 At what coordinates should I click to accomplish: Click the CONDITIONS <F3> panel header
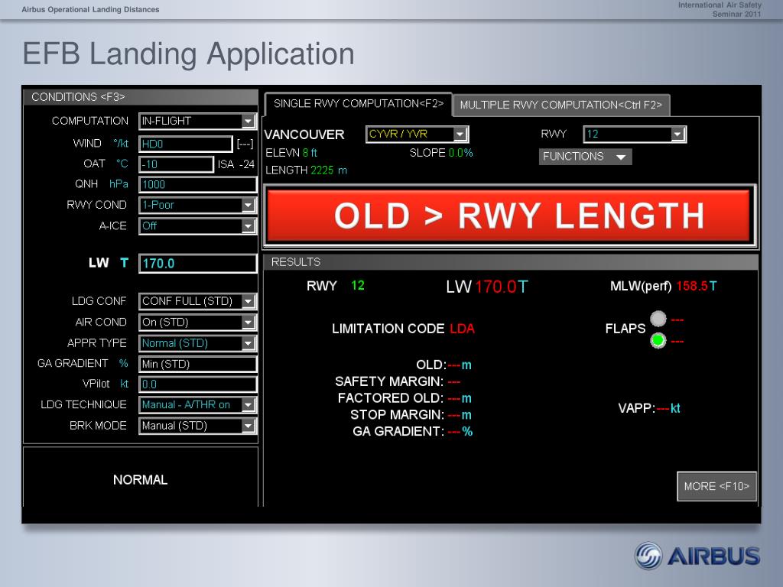141,97
